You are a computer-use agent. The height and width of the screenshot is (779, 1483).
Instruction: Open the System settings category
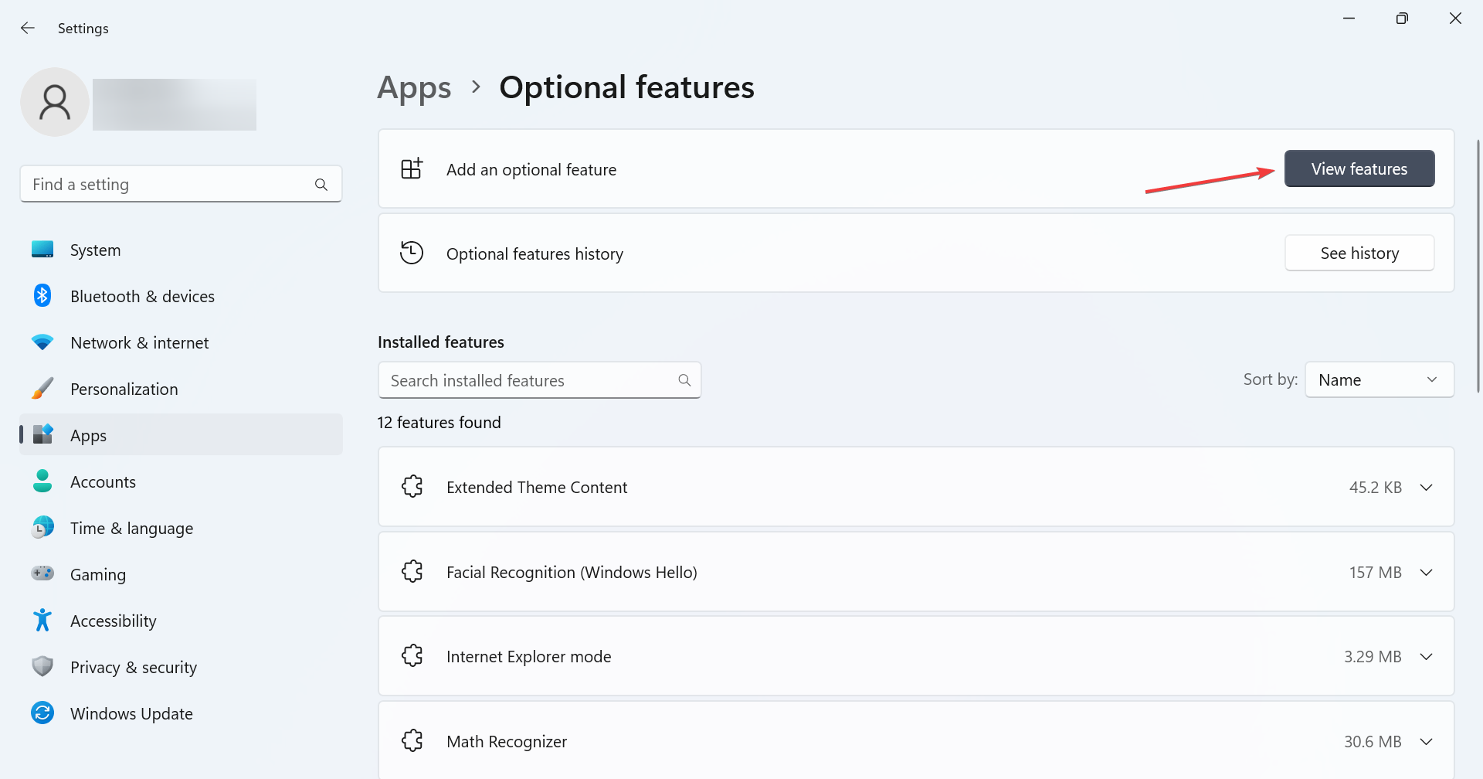[95, 250]
